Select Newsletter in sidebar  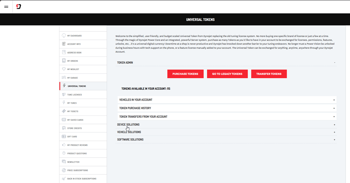point(83,162)
